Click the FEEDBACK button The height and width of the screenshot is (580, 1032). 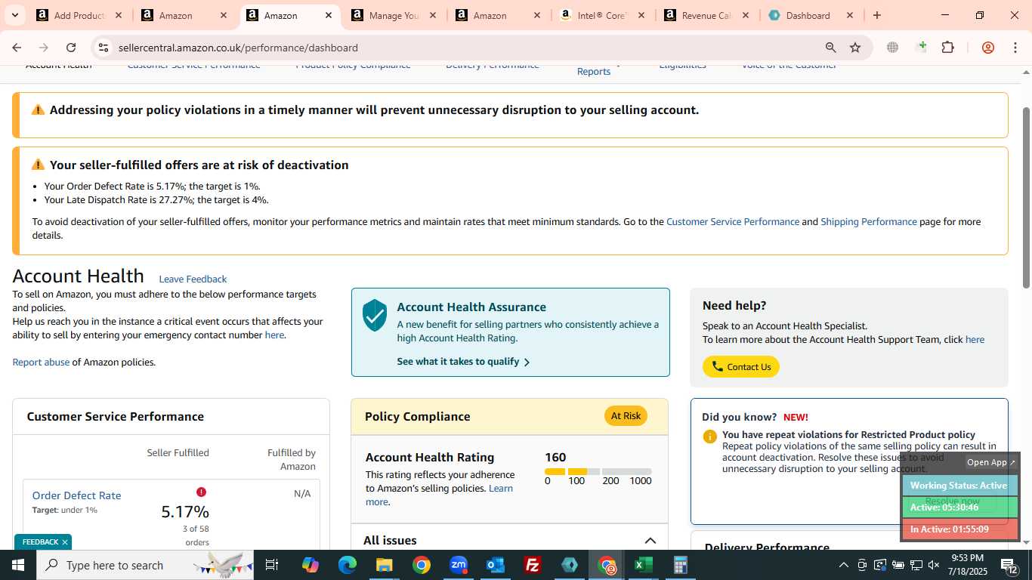(x=40, y=542)
